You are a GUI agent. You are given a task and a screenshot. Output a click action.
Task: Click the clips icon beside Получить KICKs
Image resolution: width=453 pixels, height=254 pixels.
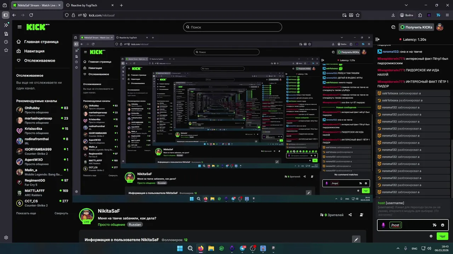pos(393,27)
